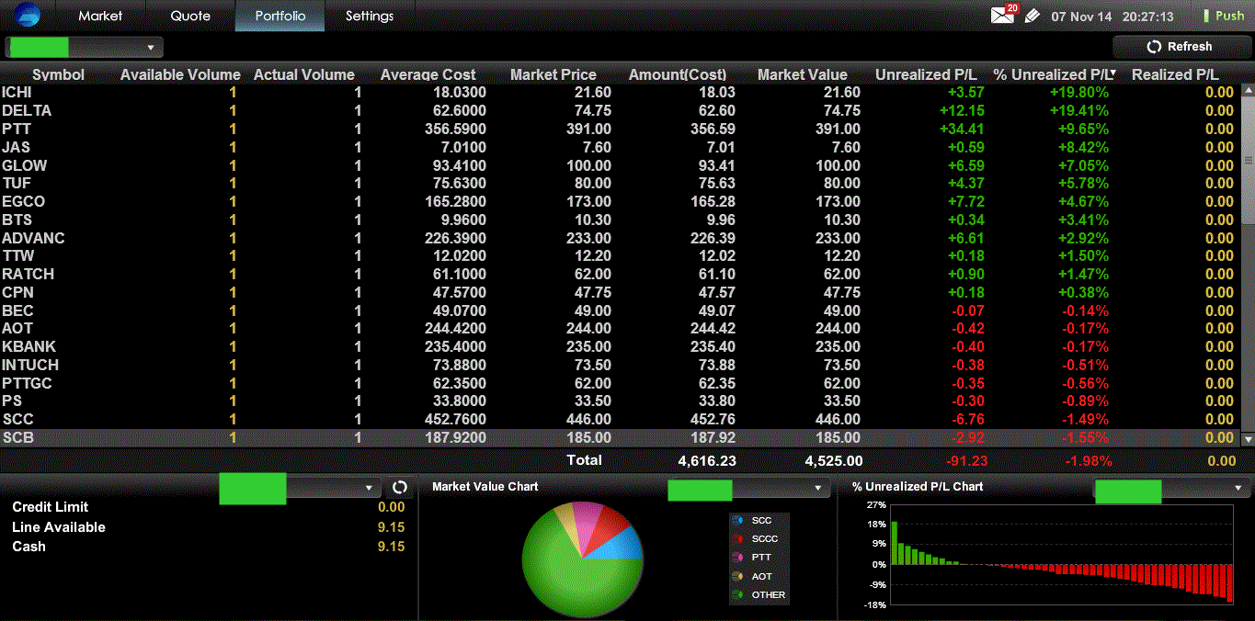The image size is (1255, 621).
Task: Click the portfolio table scrollbar down arrow
Action: (1248, 440)
